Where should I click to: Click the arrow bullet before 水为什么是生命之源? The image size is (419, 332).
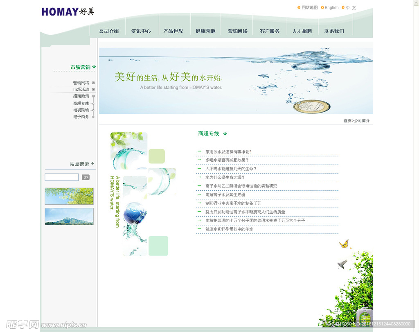(x=199, y=177)
